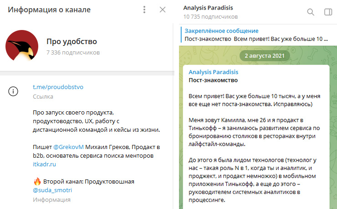Close the channel information panel
The height and width of the screenshot is (209, 337).
coord(163,10)
